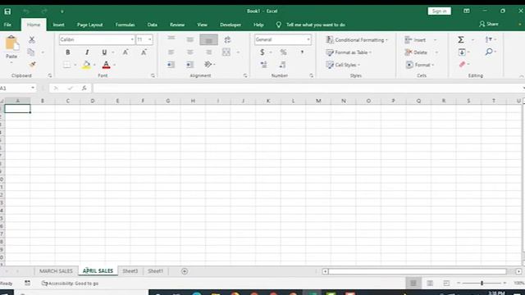Click Insert Function fx button
This screenshot has height=295, width=525.
click(x=84, y=88)
